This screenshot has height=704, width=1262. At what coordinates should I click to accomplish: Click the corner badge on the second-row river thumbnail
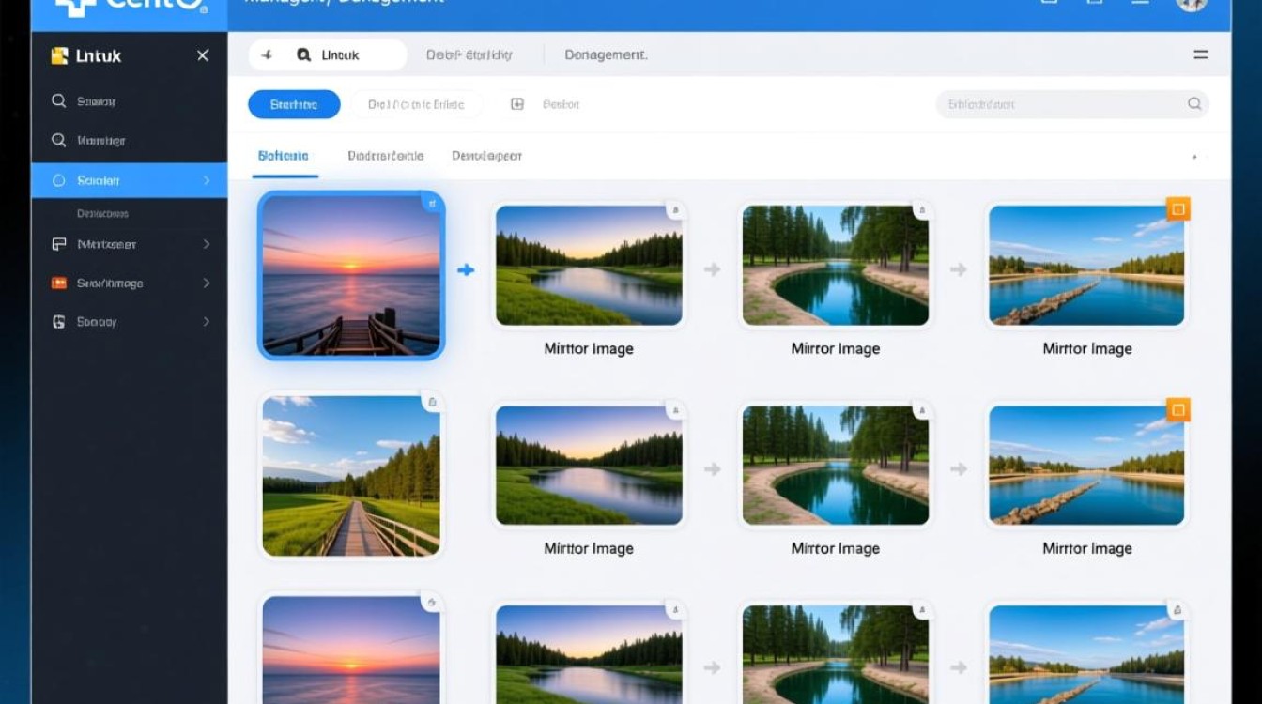[674, 410]
